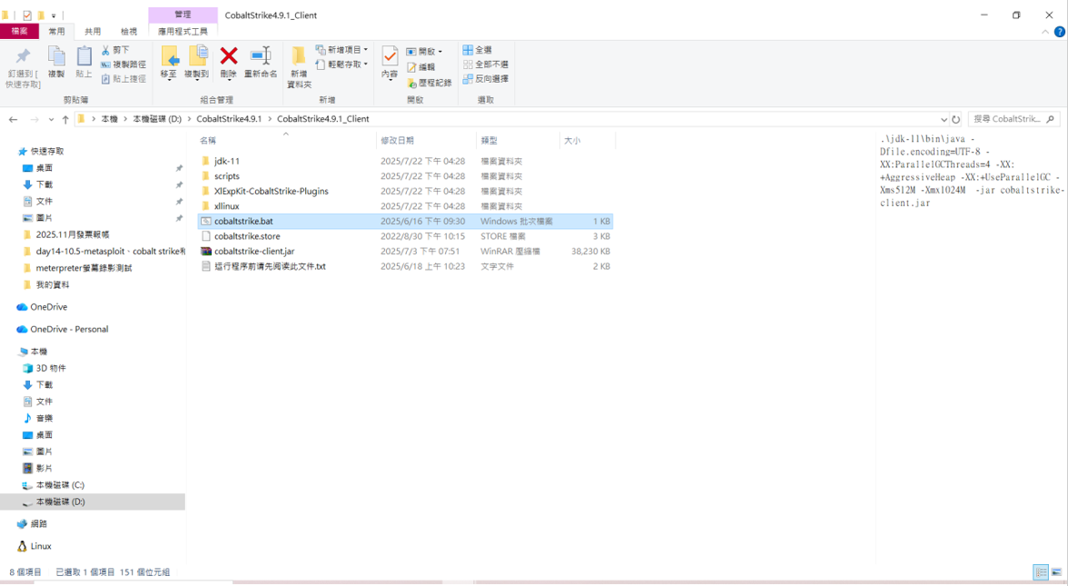Click Edit (編輯) in ribbon
1068x586 pixels.
pyautogui.click(x=421, y=67)
